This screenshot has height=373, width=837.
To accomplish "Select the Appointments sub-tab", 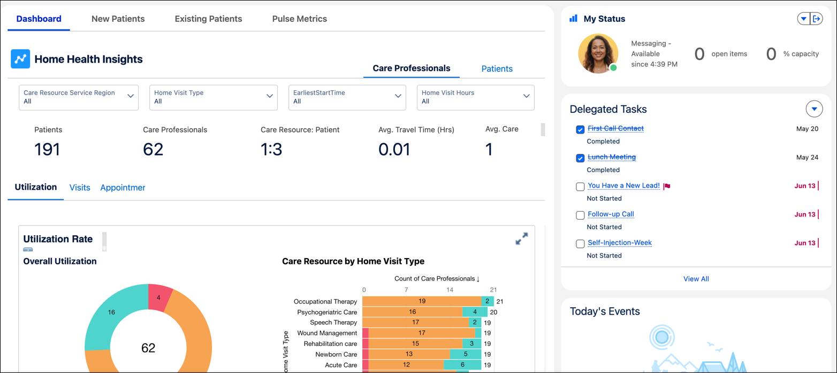I will [x=123, y=188].
